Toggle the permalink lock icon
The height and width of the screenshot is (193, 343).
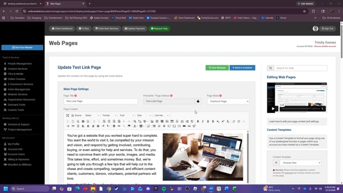click(x=198, y=101)
